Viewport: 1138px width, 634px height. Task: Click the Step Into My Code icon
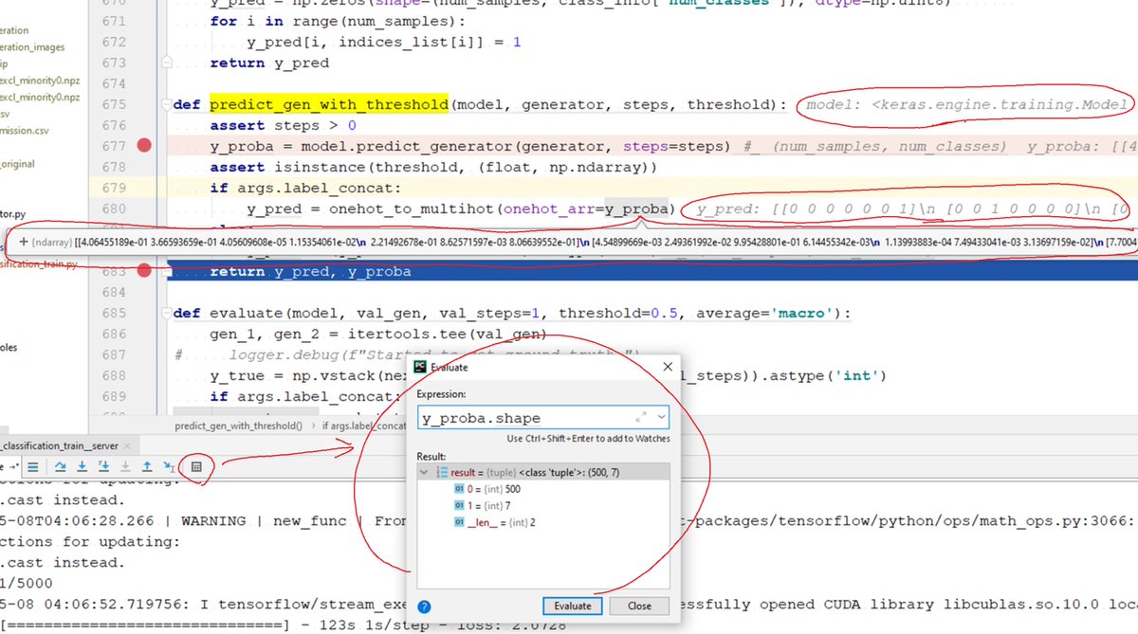[x=104, y=468]
